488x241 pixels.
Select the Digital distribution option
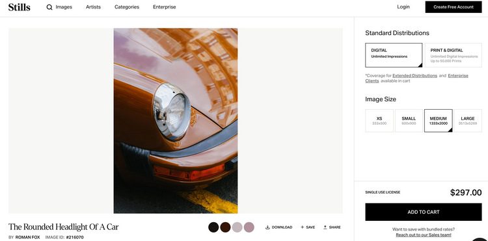394,55
